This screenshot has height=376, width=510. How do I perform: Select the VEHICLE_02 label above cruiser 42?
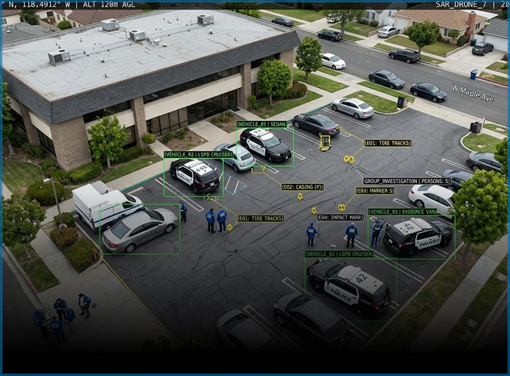click(339, 254)
